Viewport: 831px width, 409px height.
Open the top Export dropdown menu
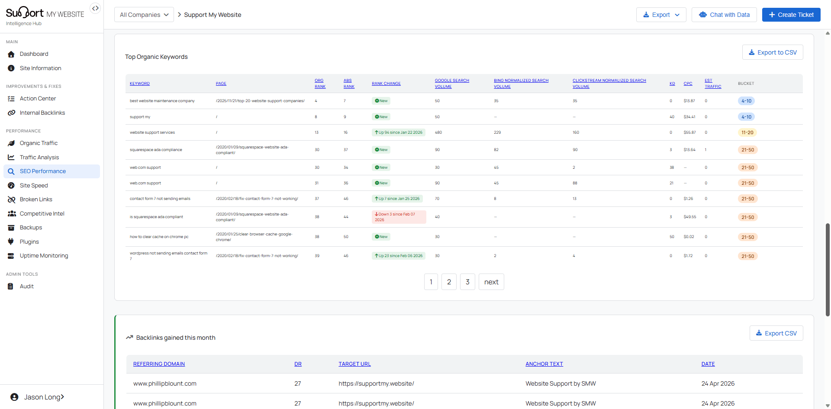[x=661, y=15]
